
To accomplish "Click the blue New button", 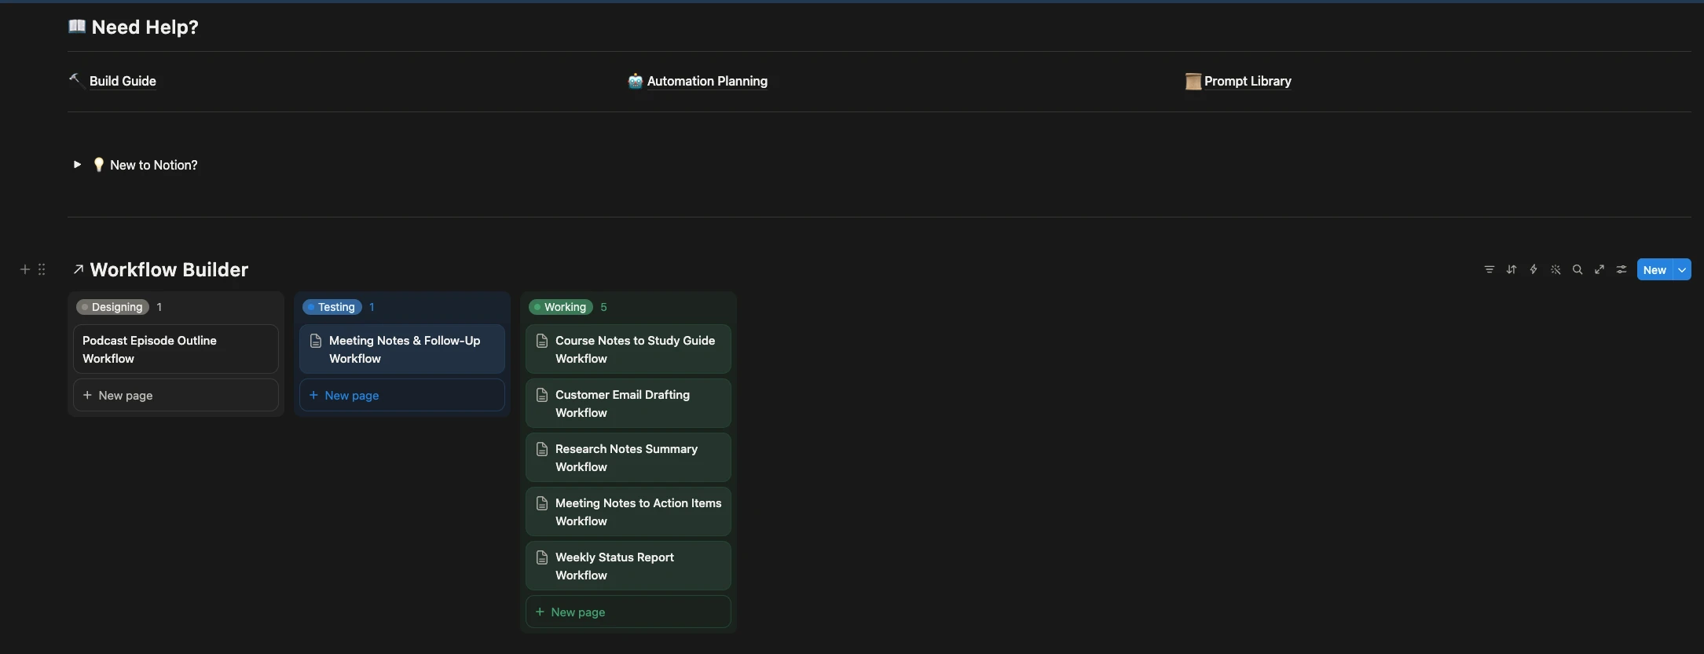I will point(1655,269).
